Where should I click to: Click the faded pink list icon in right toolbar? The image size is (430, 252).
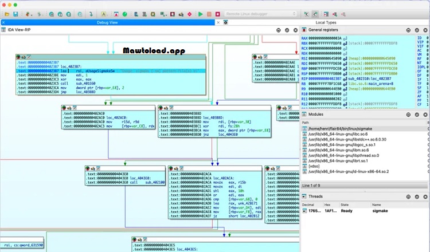pos(343,14)
